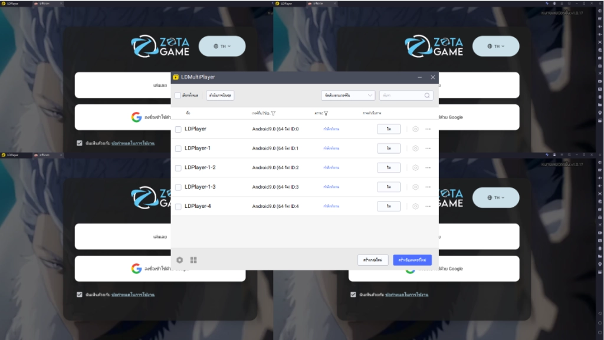
Task: Show more options for the LDPlayer-1-3 row
Action: point(428,187)
